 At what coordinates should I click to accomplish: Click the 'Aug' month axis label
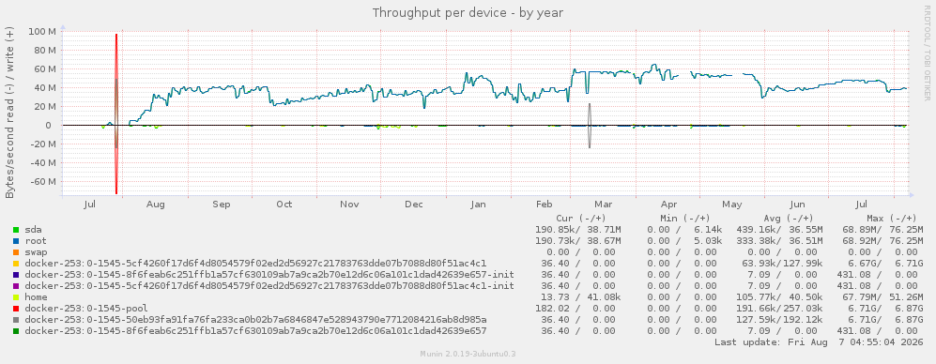(x=155, y=205)
